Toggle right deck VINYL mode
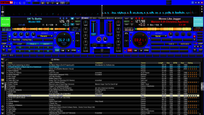This screenshot has width=204, height=115. (x=131, y=35)
